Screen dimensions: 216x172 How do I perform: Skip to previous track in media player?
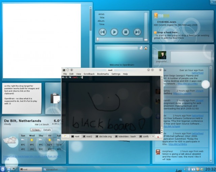pos(103,32)
